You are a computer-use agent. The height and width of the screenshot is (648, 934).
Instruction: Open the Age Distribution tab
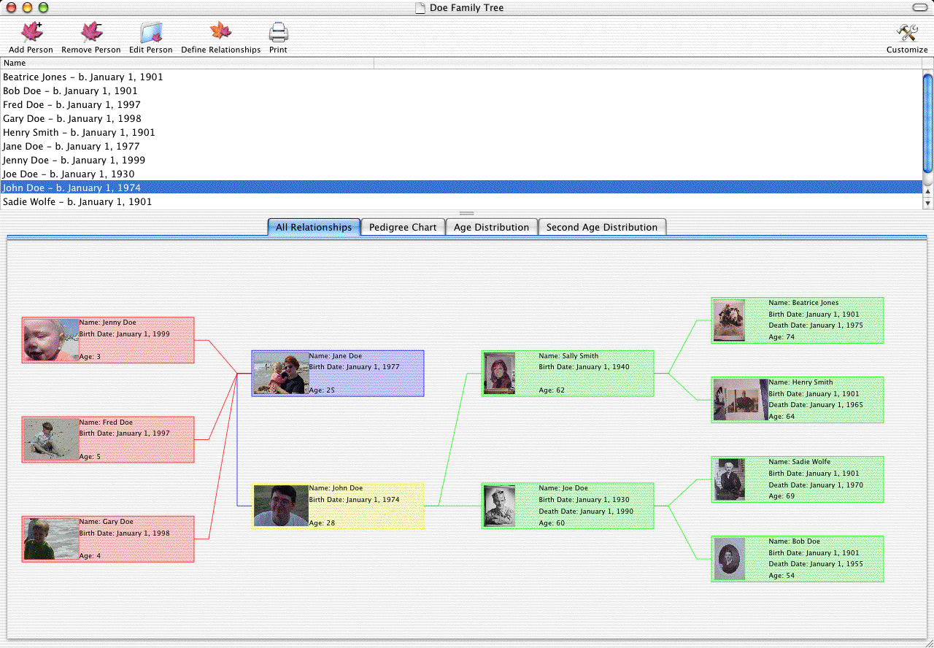coord(491,227)
